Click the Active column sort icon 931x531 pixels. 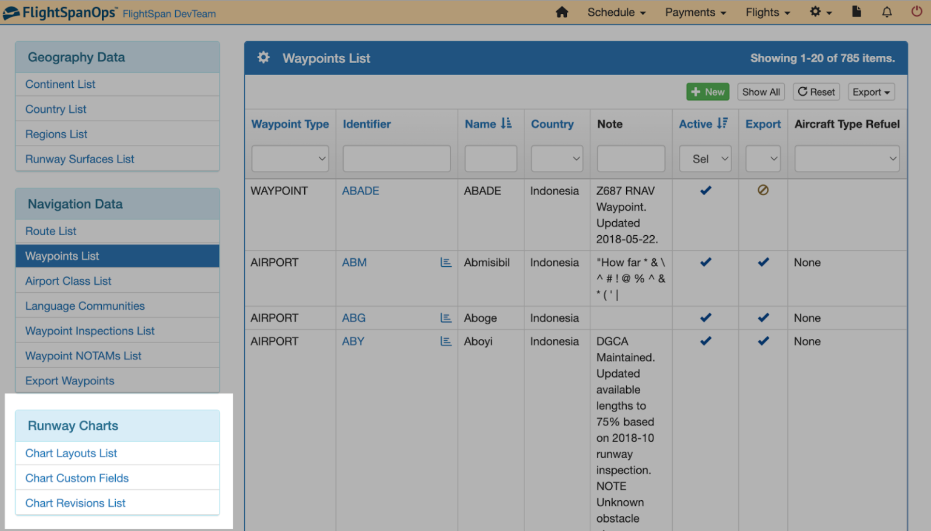point(722,124)
